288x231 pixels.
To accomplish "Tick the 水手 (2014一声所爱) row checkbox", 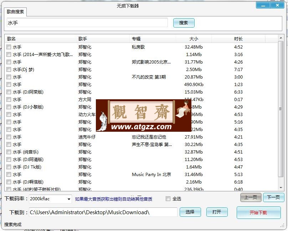I will pos(9,54).
